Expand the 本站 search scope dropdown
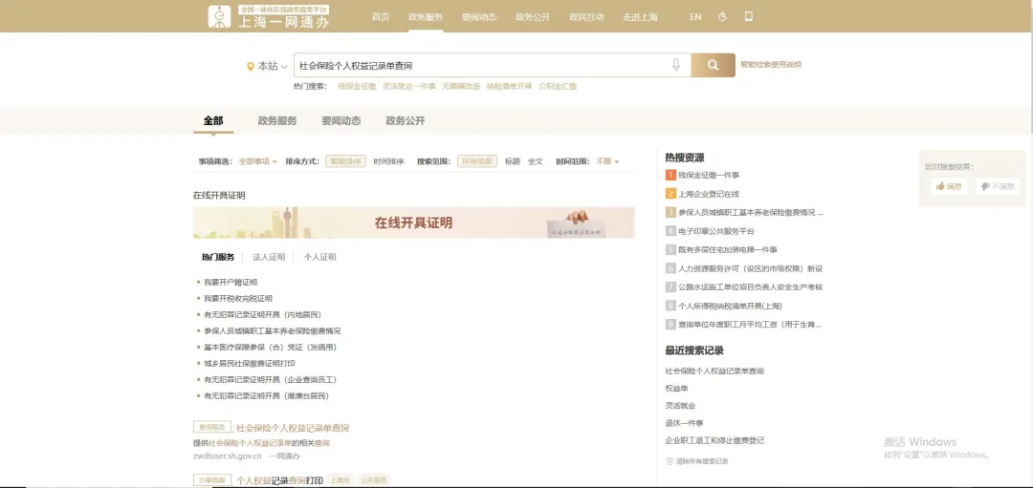 coord(267,66)
